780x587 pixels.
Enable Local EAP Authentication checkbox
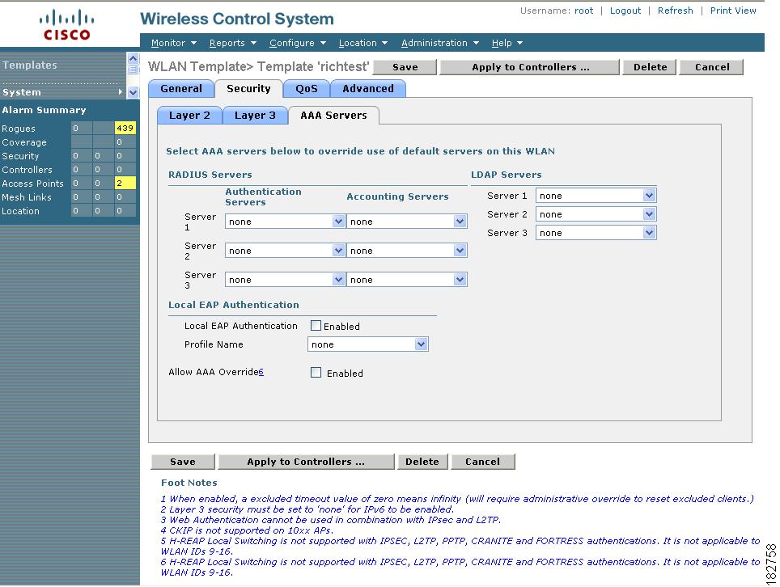coord(316,326)
